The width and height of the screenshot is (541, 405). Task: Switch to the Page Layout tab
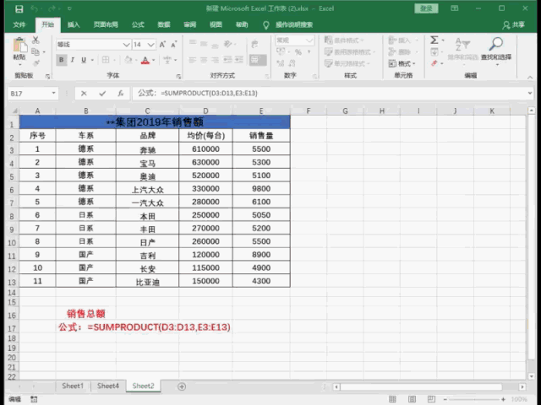[x=106, y=24]
